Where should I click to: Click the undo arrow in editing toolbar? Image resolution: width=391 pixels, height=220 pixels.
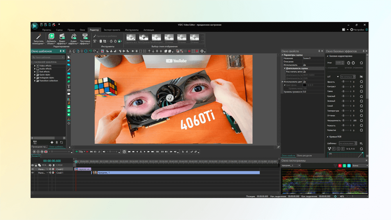(x=91, y=51)
